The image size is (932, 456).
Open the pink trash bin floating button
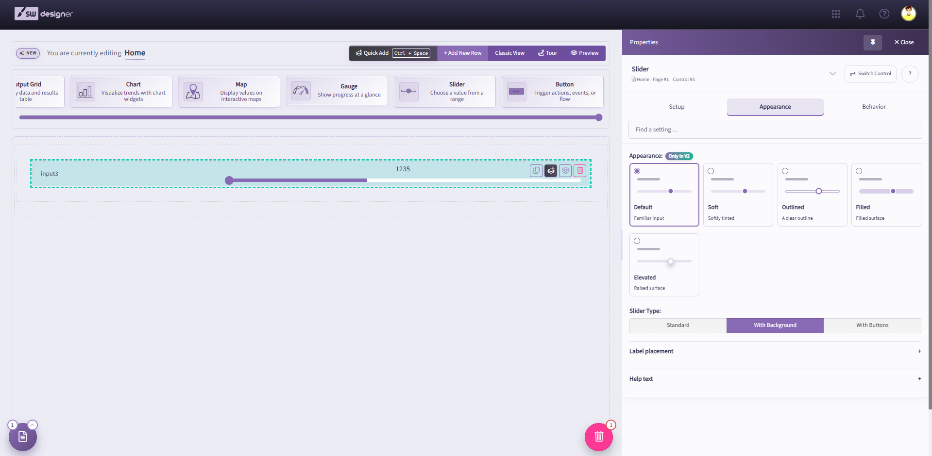[599, 437]
